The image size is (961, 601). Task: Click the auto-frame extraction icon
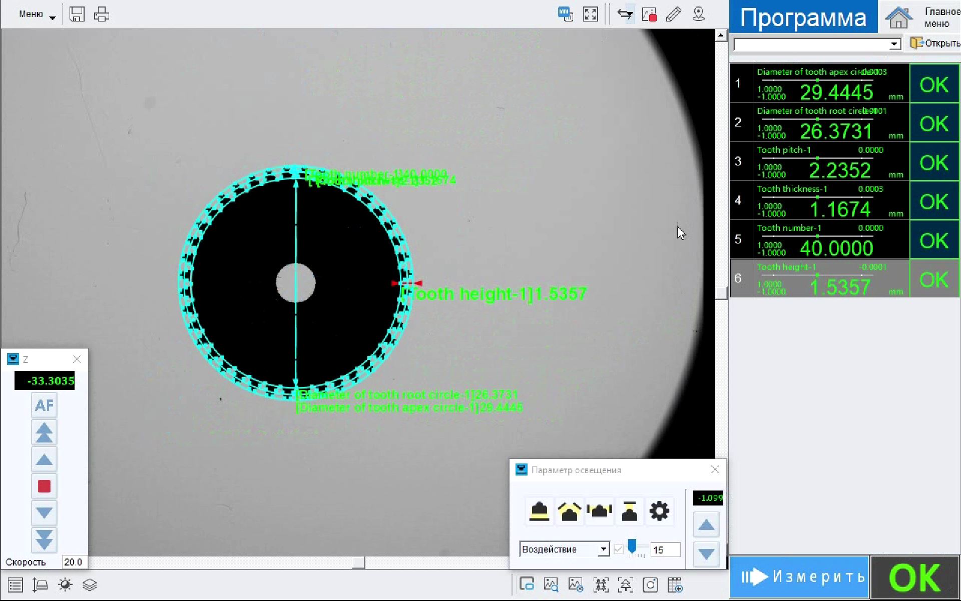click(625, 584)
